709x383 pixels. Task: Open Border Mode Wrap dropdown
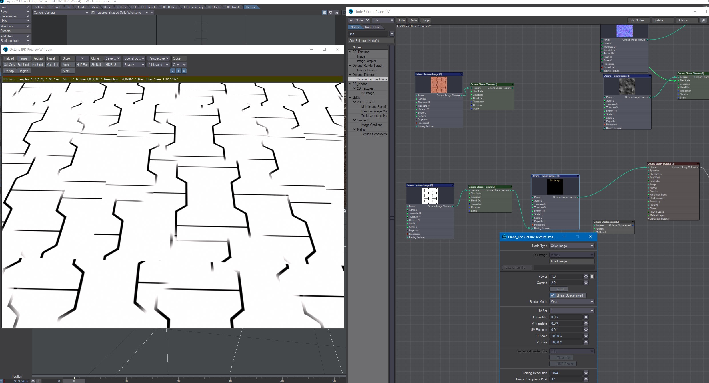tap(572, 302)
